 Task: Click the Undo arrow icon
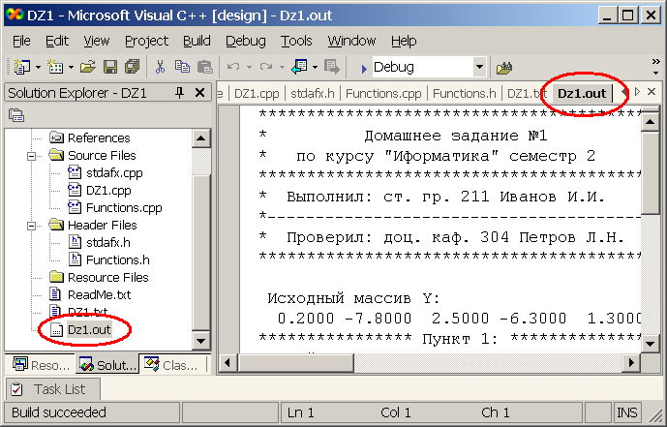click(233, 67)
